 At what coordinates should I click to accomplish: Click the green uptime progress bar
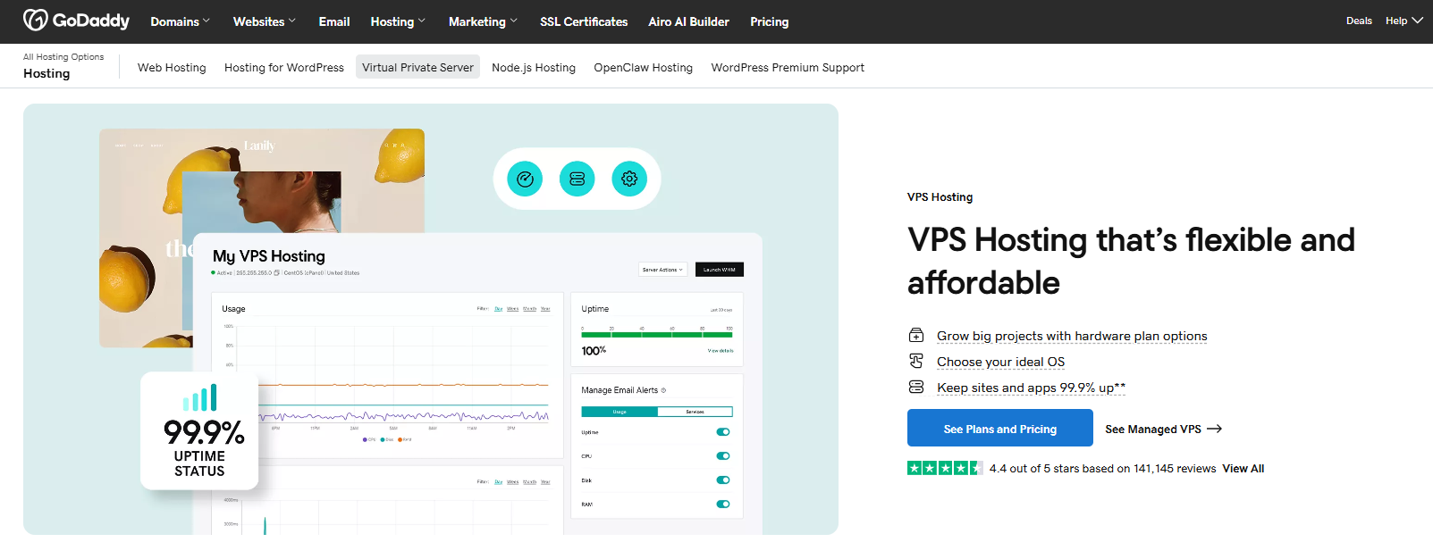tap(657, 335)
